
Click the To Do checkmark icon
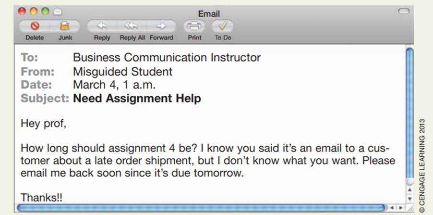[x=223, y=26]
